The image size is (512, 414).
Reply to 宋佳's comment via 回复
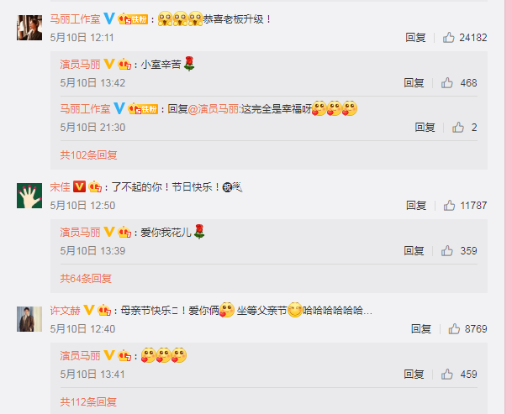[416, 206]
